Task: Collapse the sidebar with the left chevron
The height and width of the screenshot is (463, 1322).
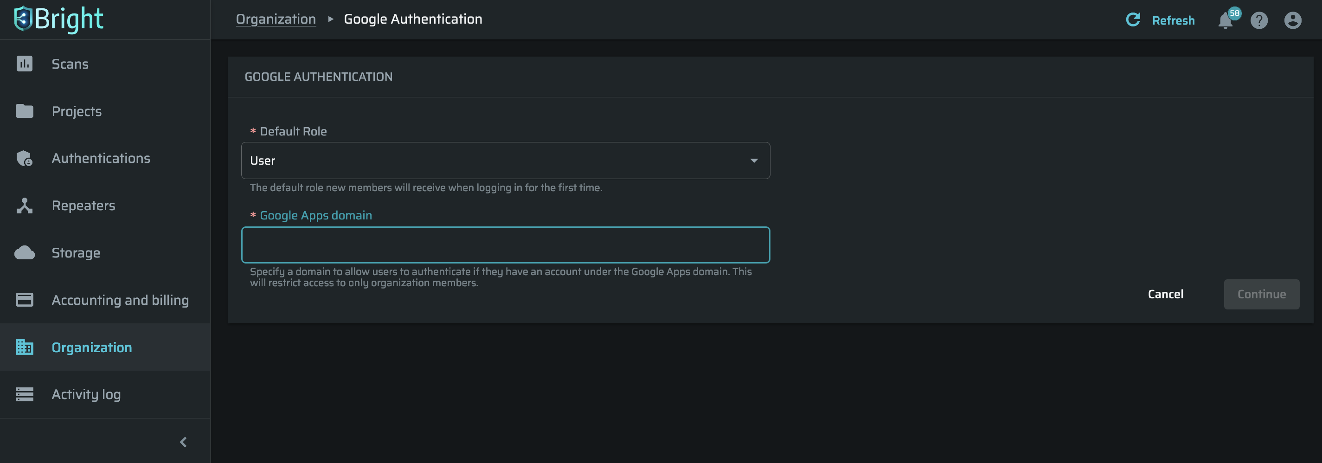Action: 183,442
